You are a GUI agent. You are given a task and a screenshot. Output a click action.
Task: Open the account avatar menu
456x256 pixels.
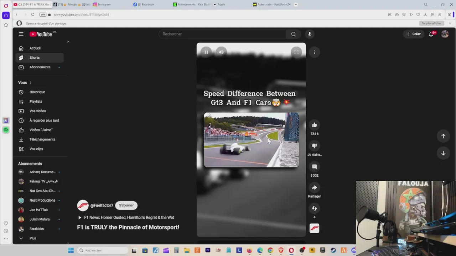pyautogui.click(x=445, y=34)
